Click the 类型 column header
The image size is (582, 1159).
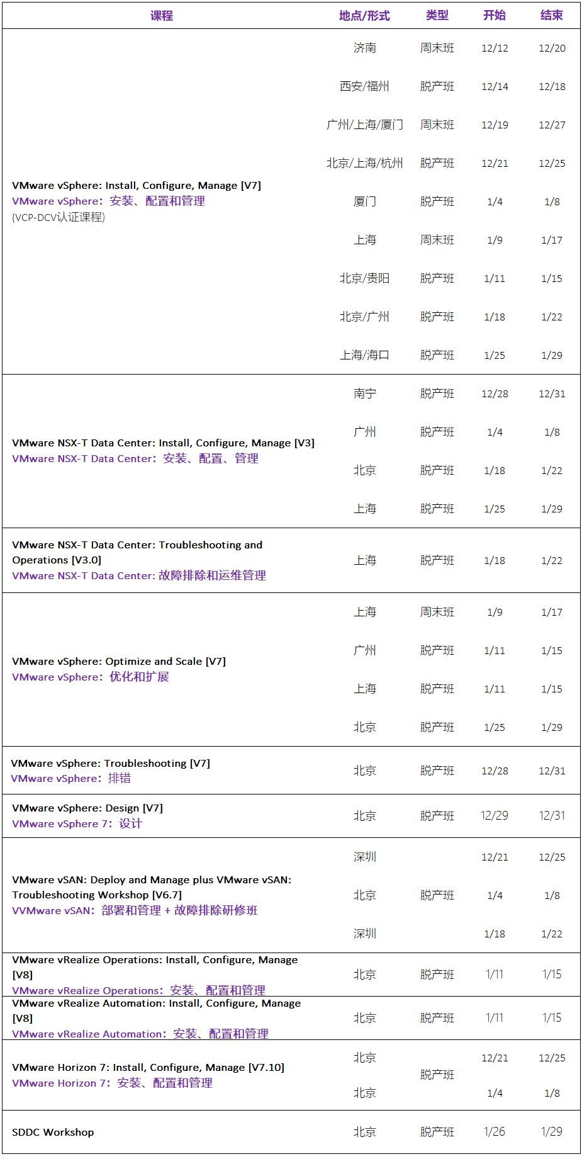(437, 15)
